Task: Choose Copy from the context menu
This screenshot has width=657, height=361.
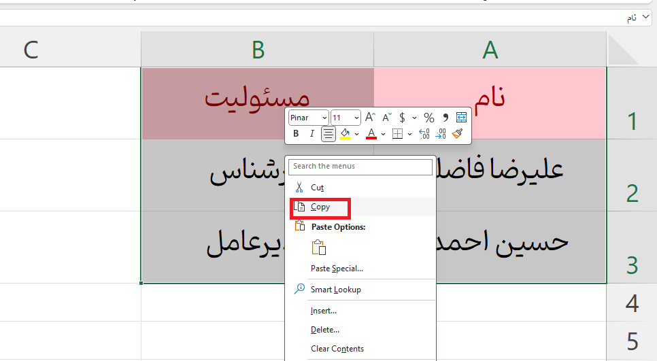Action: pos(320,207)
